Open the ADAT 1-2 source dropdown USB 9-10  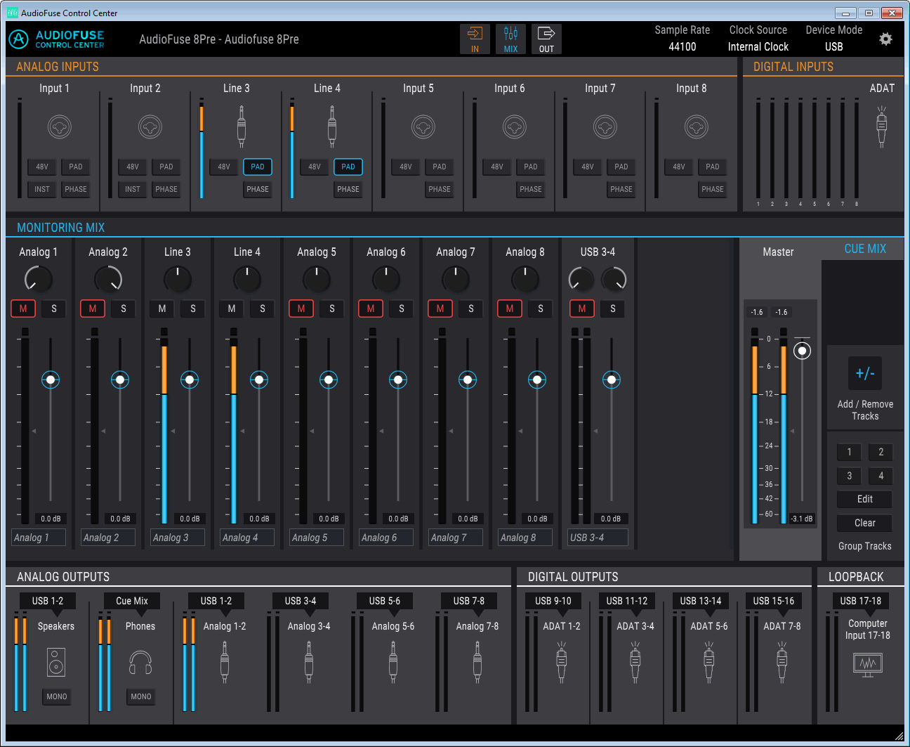click(x=553, y=601)
